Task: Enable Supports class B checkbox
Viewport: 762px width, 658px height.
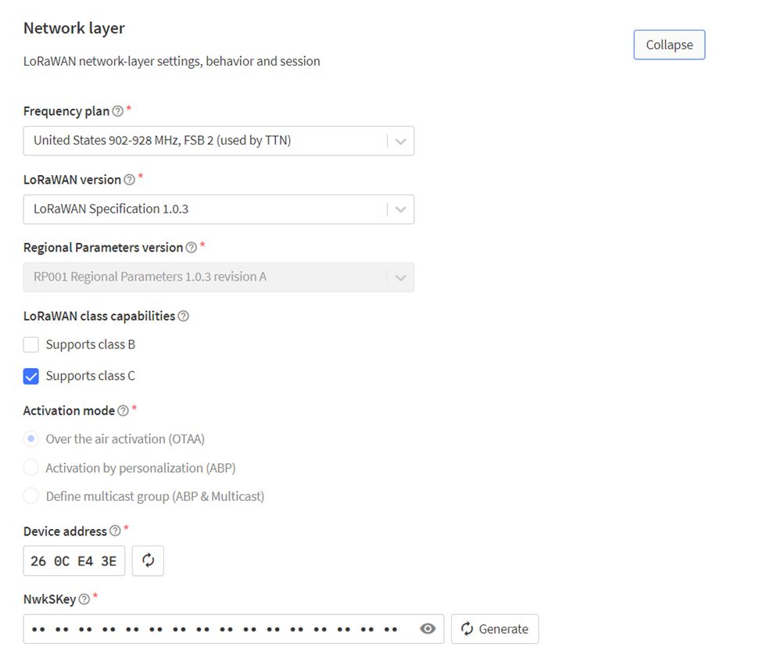Action: pyautogui.click(x=31, y=345)
